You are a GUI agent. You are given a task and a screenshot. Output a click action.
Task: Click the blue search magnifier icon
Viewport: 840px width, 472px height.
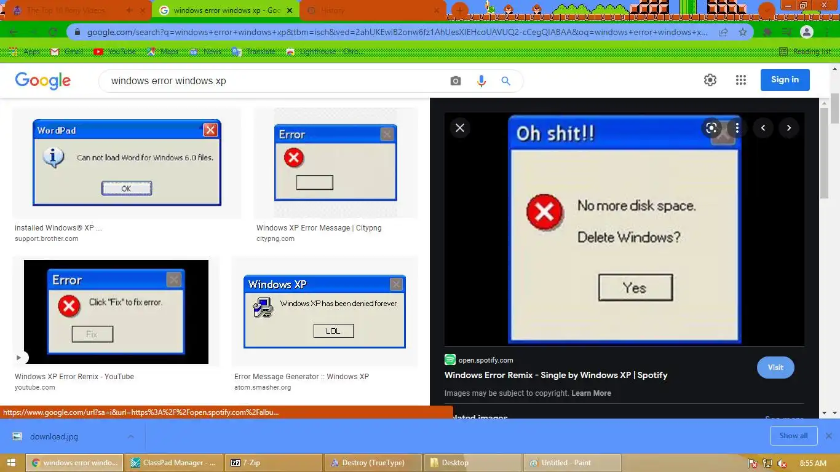click(505, 81)
